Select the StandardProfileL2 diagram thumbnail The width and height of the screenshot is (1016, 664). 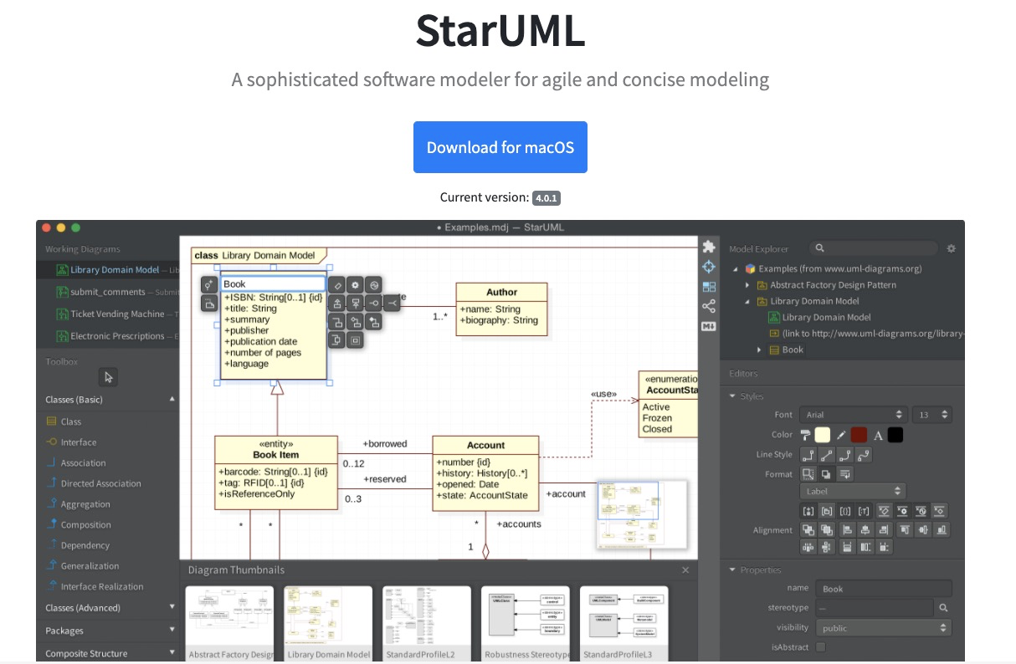pyautogui.click(x=427, y=619)
